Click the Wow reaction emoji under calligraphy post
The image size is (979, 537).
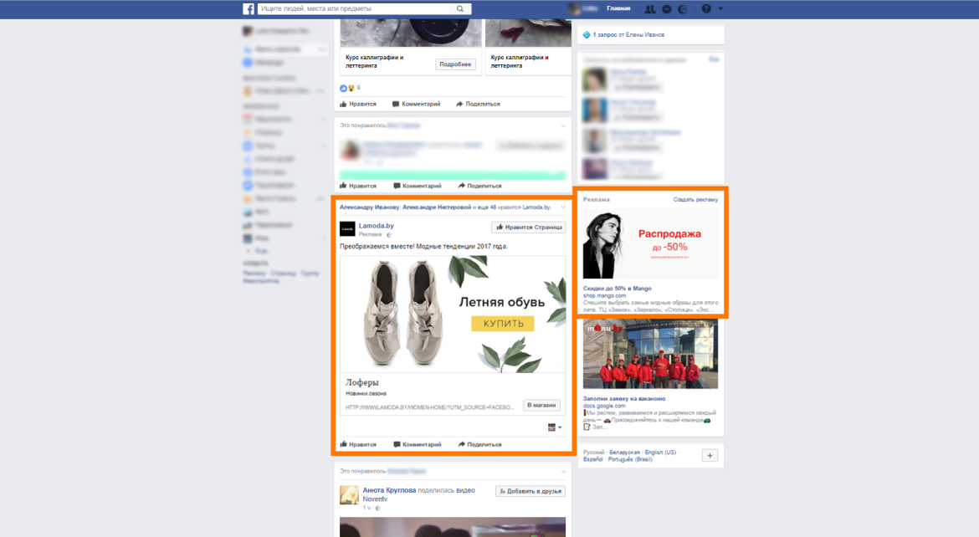(351, 88)
